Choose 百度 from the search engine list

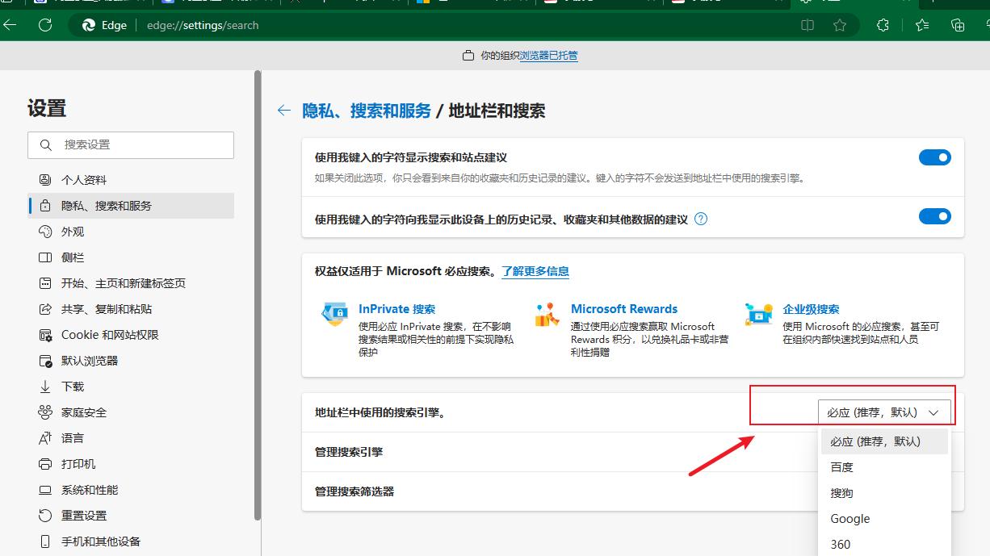click(x=841, y=466)
